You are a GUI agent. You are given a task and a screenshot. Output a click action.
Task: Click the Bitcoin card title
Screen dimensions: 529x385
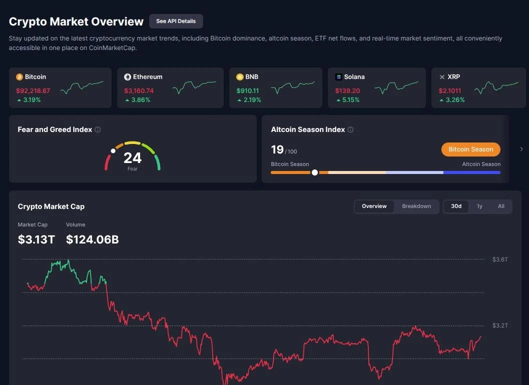36,77
